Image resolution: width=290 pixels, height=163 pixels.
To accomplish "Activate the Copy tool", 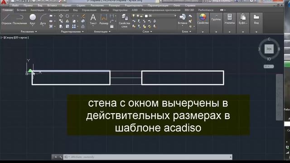I will click(x=61, y=21).
